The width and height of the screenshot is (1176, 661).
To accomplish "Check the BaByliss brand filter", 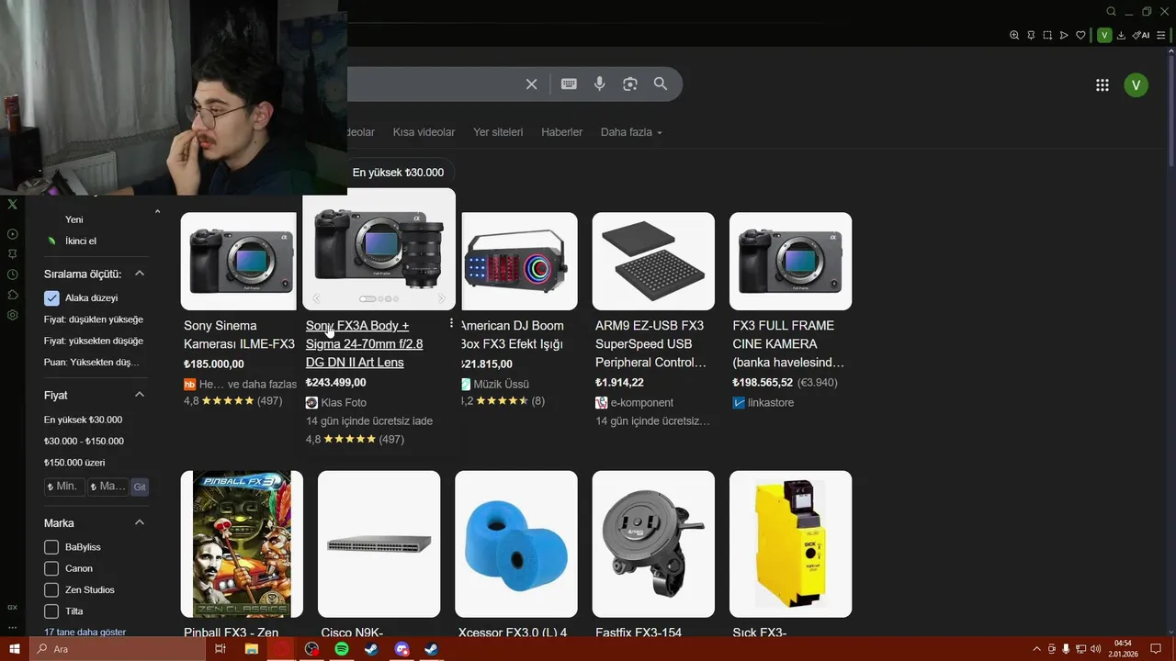I will 51,547.
